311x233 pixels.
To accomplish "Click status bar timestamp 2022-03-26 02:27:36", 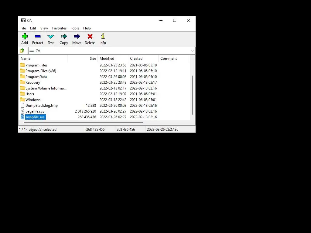I will coord(163,129).
